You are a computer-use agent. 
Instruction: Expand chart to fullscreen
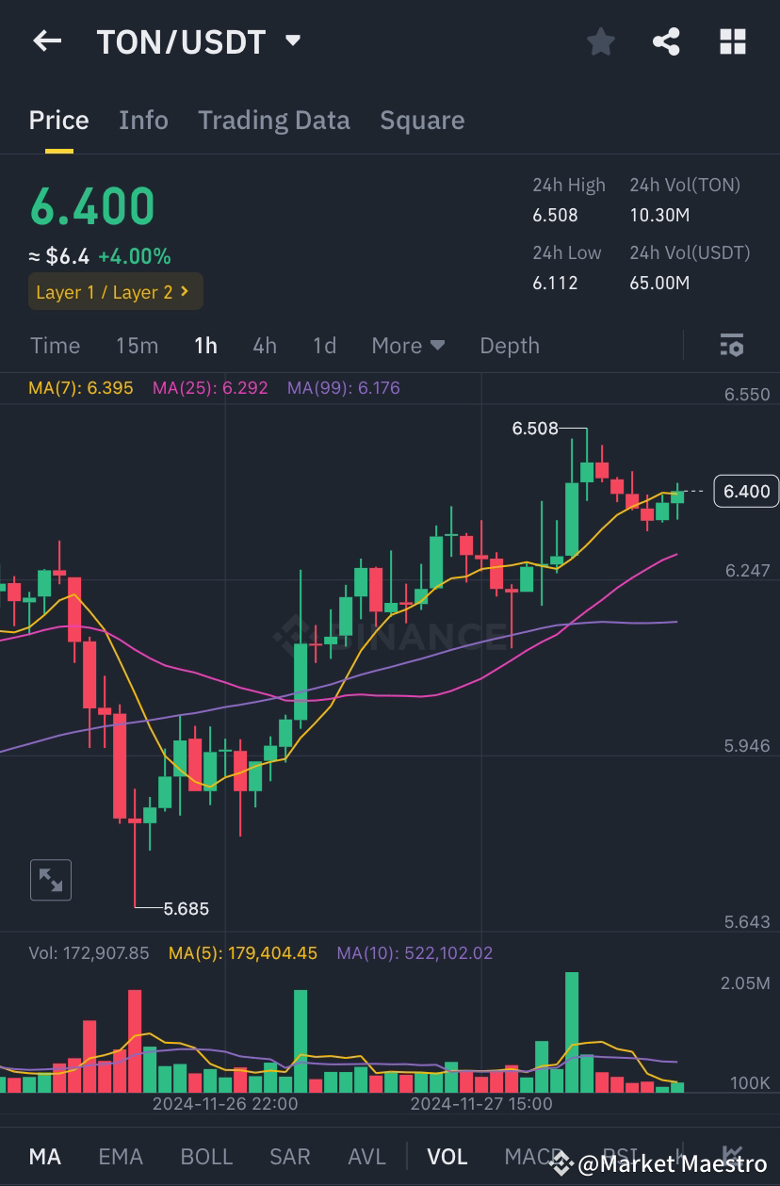point(51,879)
